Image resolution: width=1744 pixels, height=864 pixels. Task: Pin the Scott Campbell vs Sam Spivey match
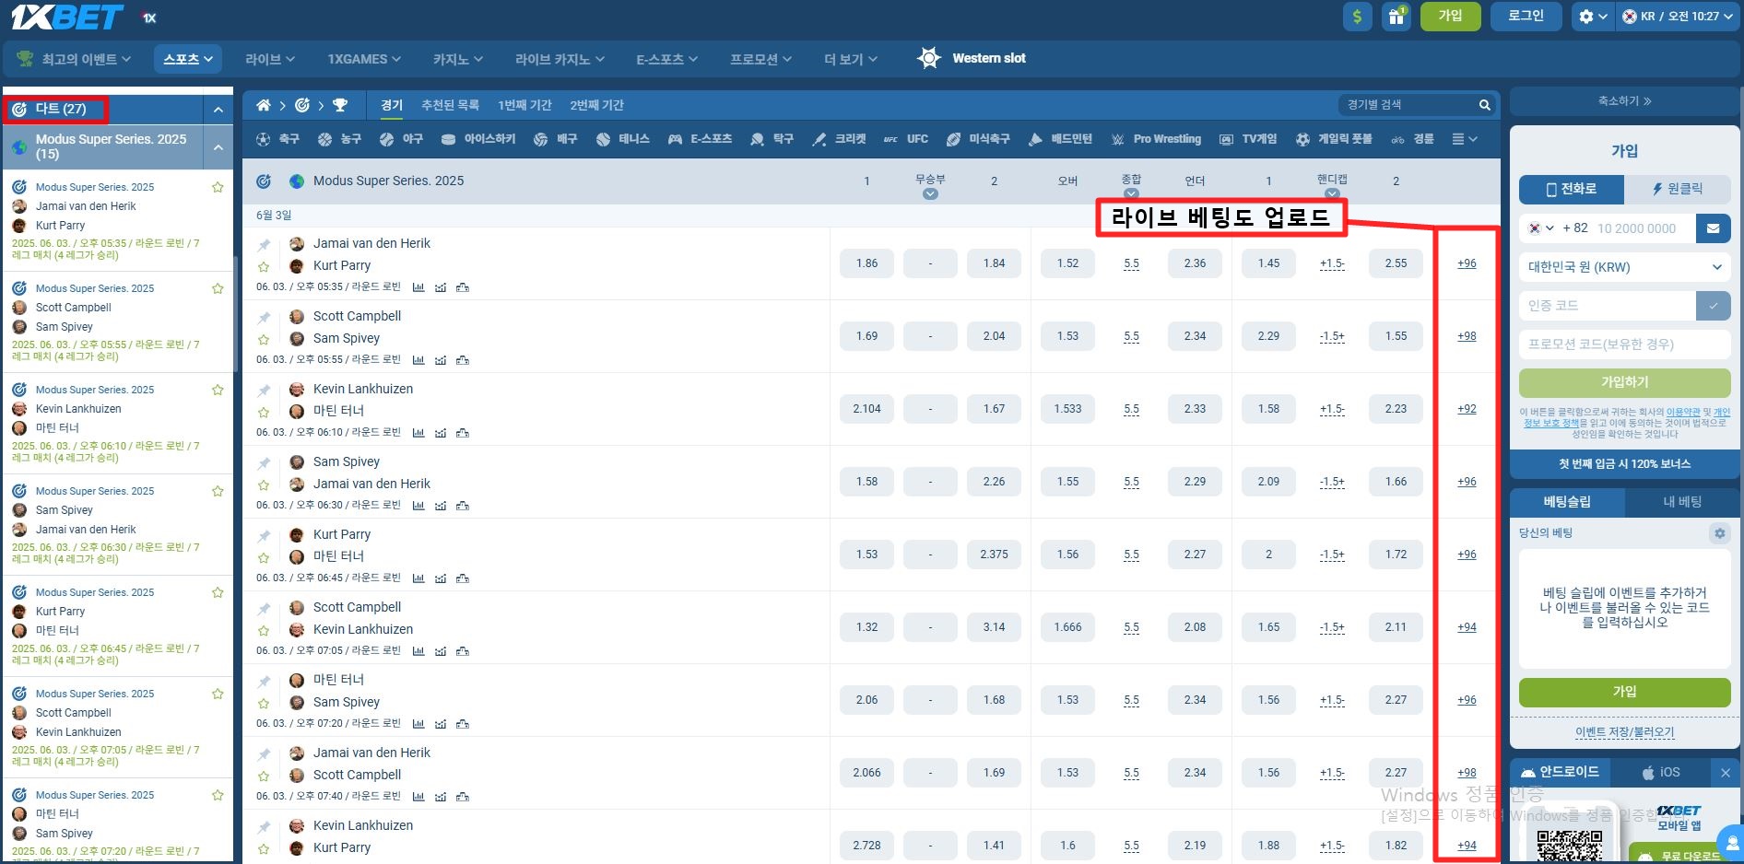[x=264, y=318]
